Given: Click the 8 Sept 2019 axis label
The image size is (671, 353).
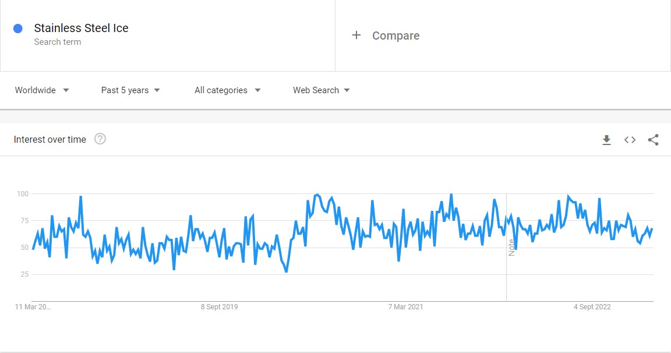Looking at the screenshot, I should coord(220,307).
